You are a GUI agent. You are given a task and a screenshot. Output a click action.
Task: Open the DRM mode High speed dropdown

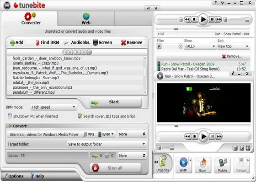53,107
